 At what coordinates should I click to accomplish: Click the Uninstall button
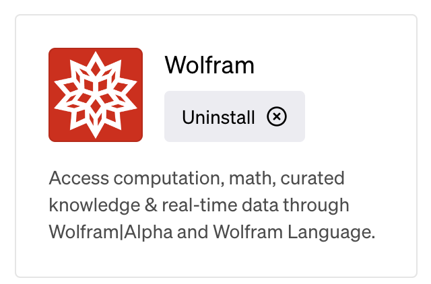point(234,116)
